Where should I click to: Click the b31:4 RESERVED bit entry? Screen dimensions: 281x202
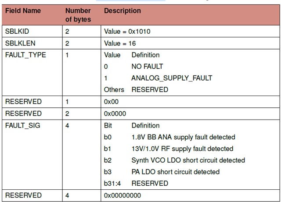pyautogui.click(x=136, y=183)
